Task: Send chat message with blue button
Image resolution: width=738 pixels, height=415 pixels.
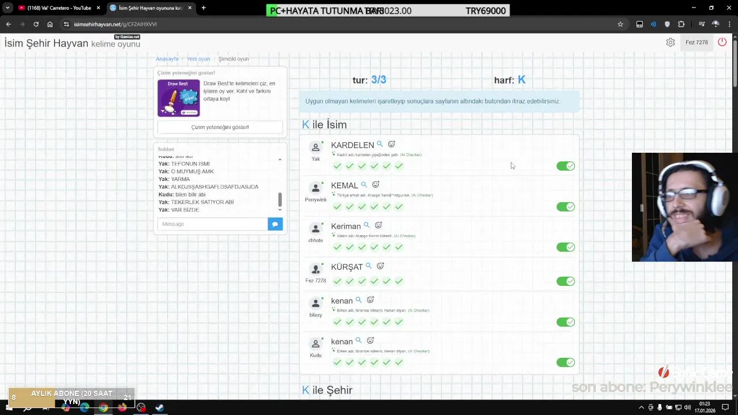Action: 275,224
